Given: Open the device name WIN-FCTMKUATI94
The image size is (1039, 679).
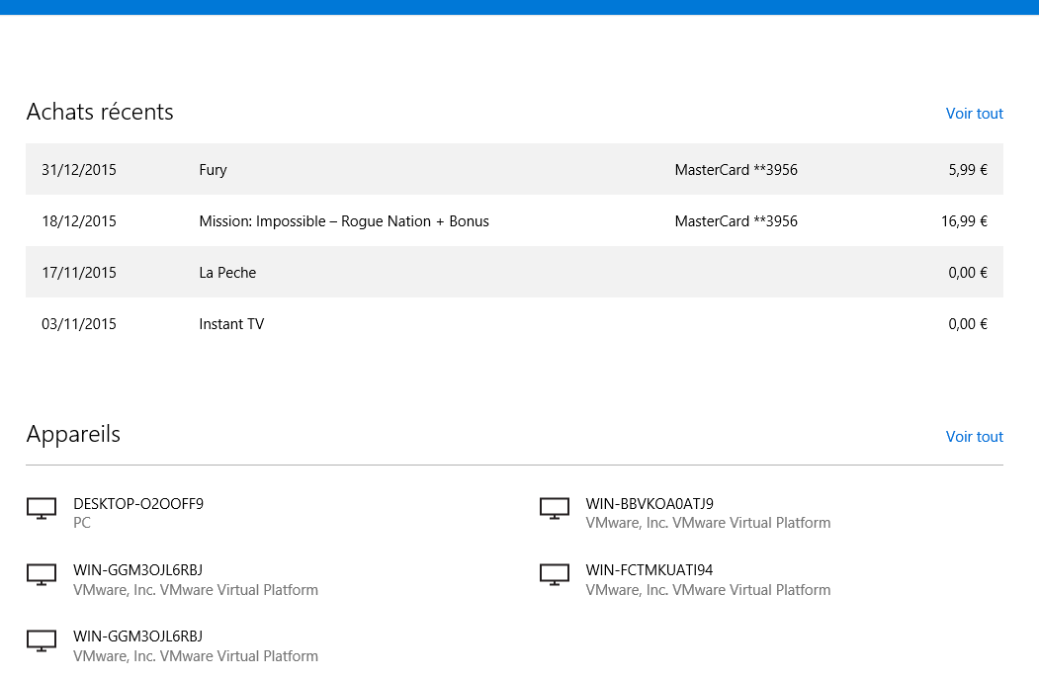Looking at the screenshot, I should (649, 570).
